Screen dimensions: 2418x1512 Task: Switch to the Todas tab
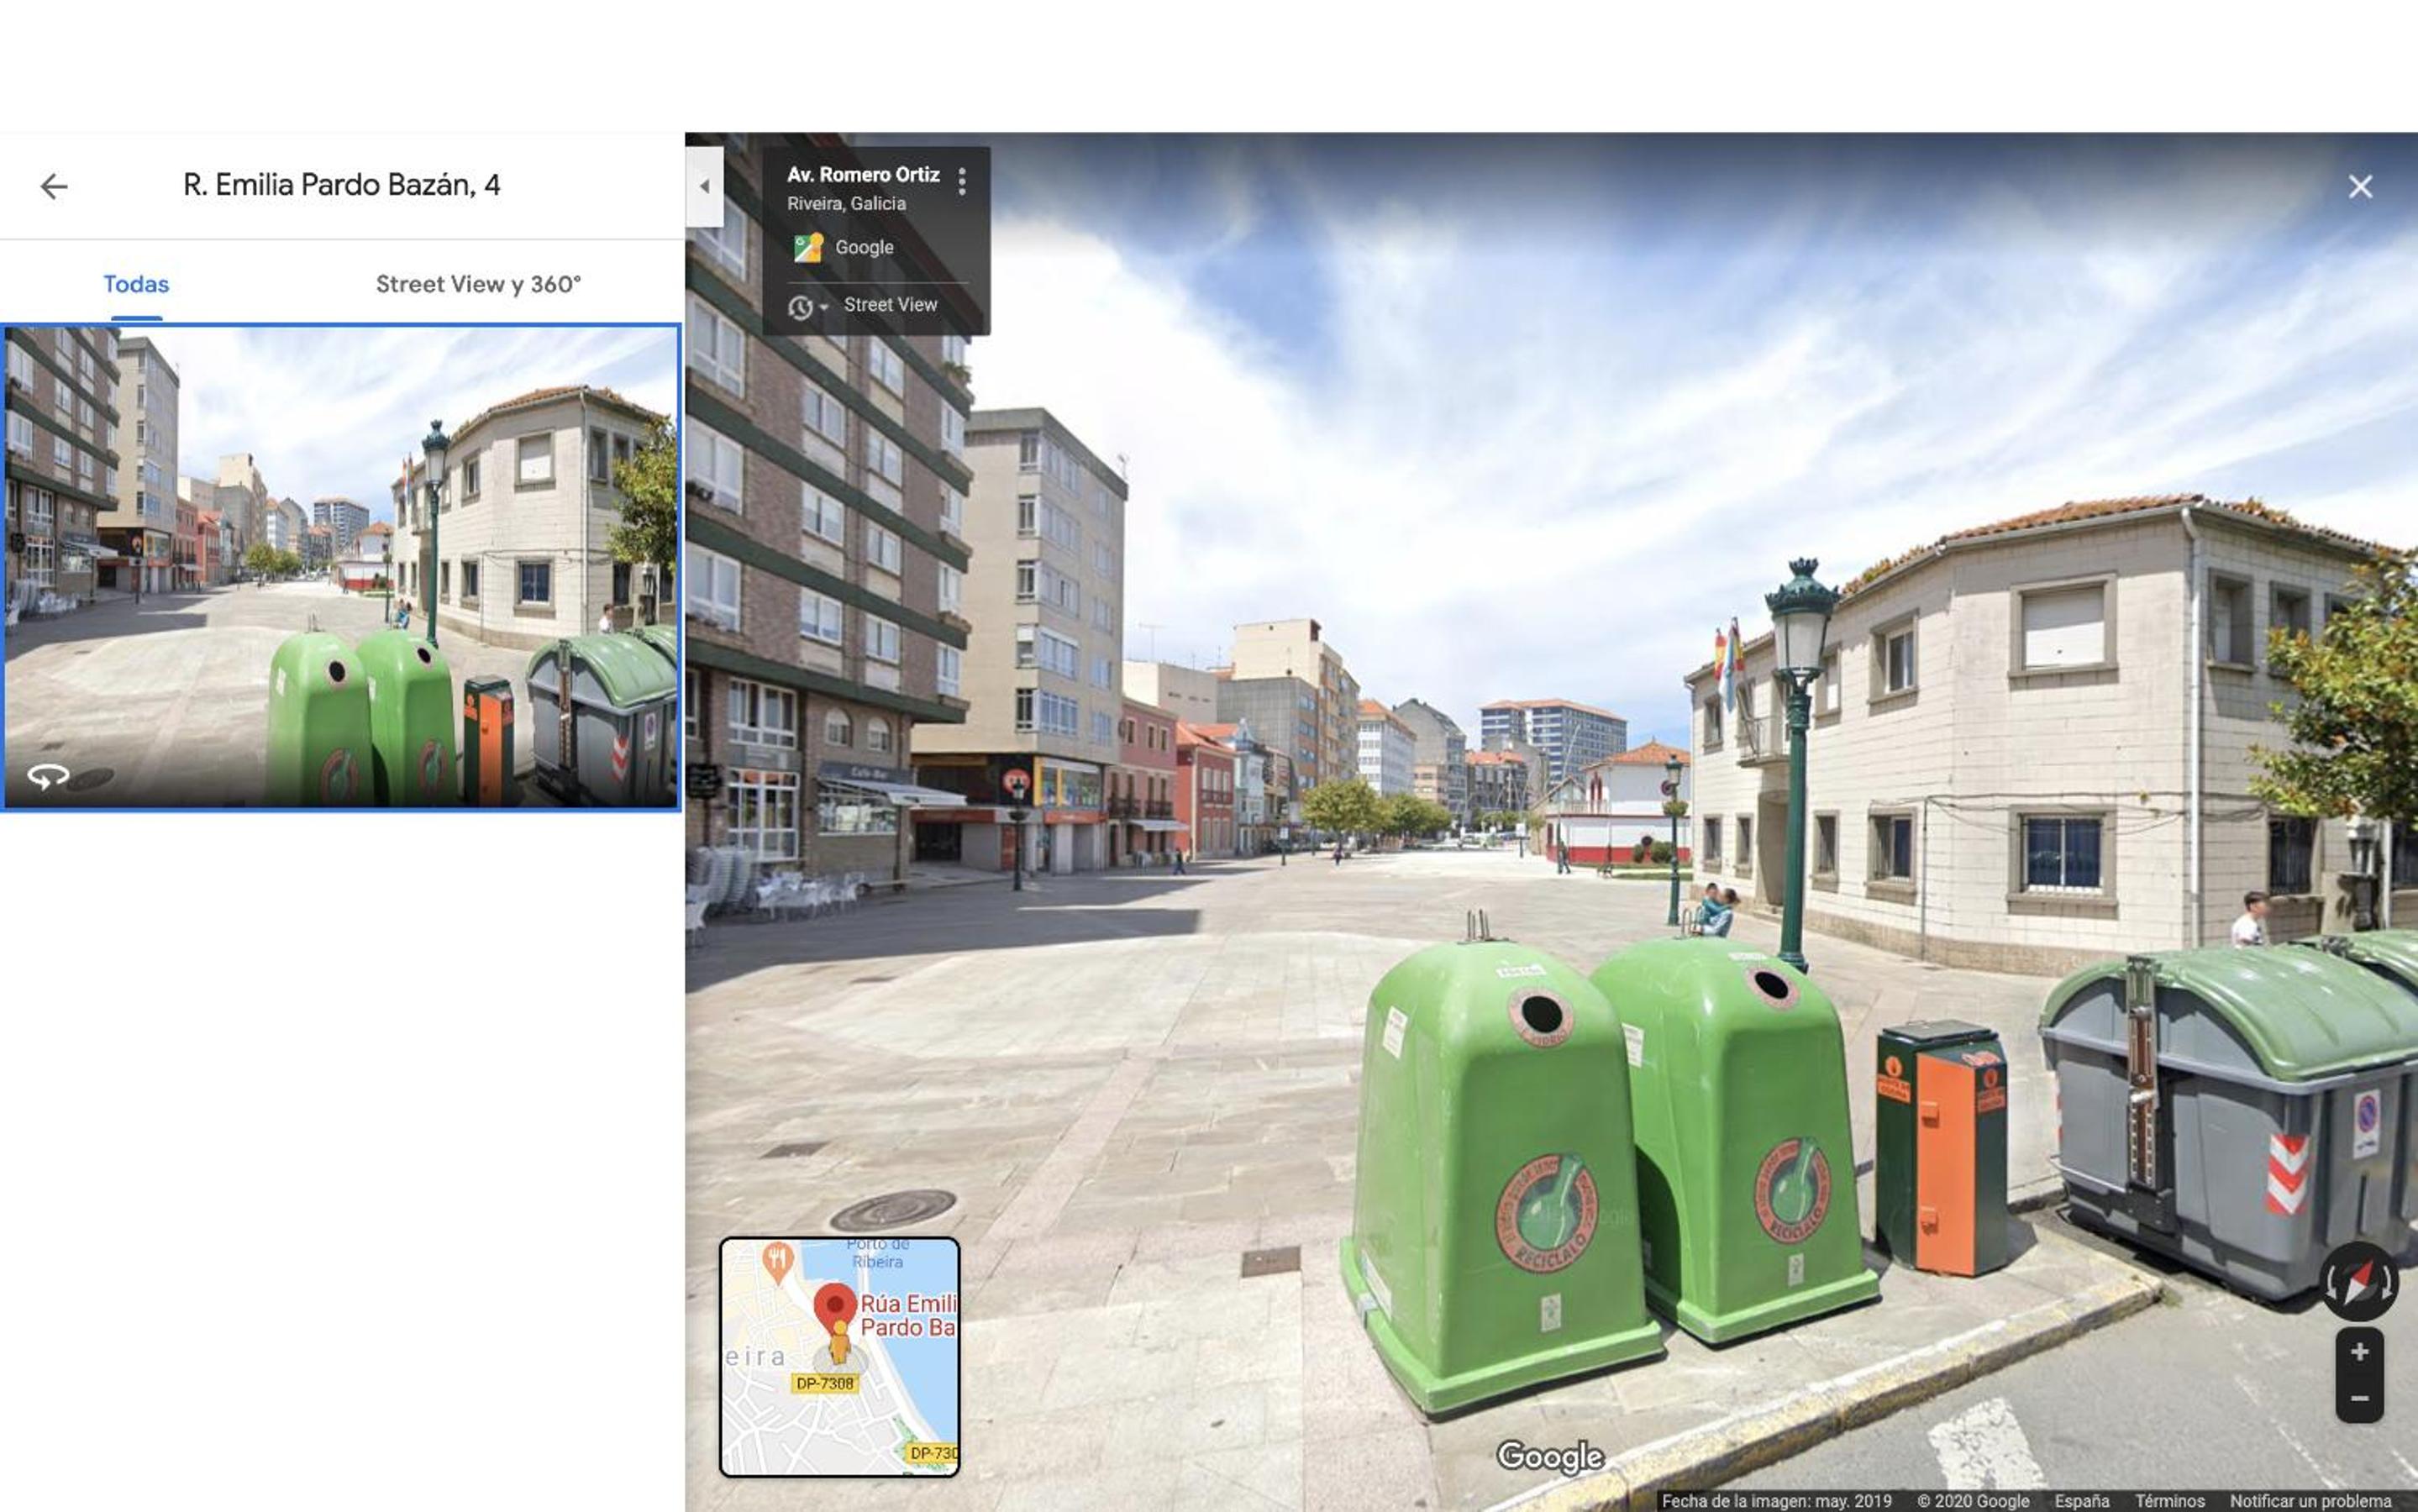coord(136,284)
